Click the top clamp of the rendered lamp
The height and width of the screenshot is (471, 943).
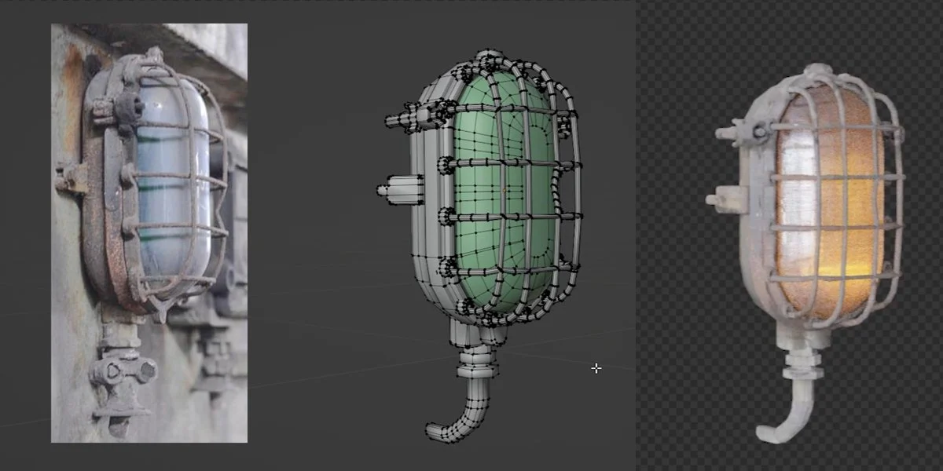817,74
